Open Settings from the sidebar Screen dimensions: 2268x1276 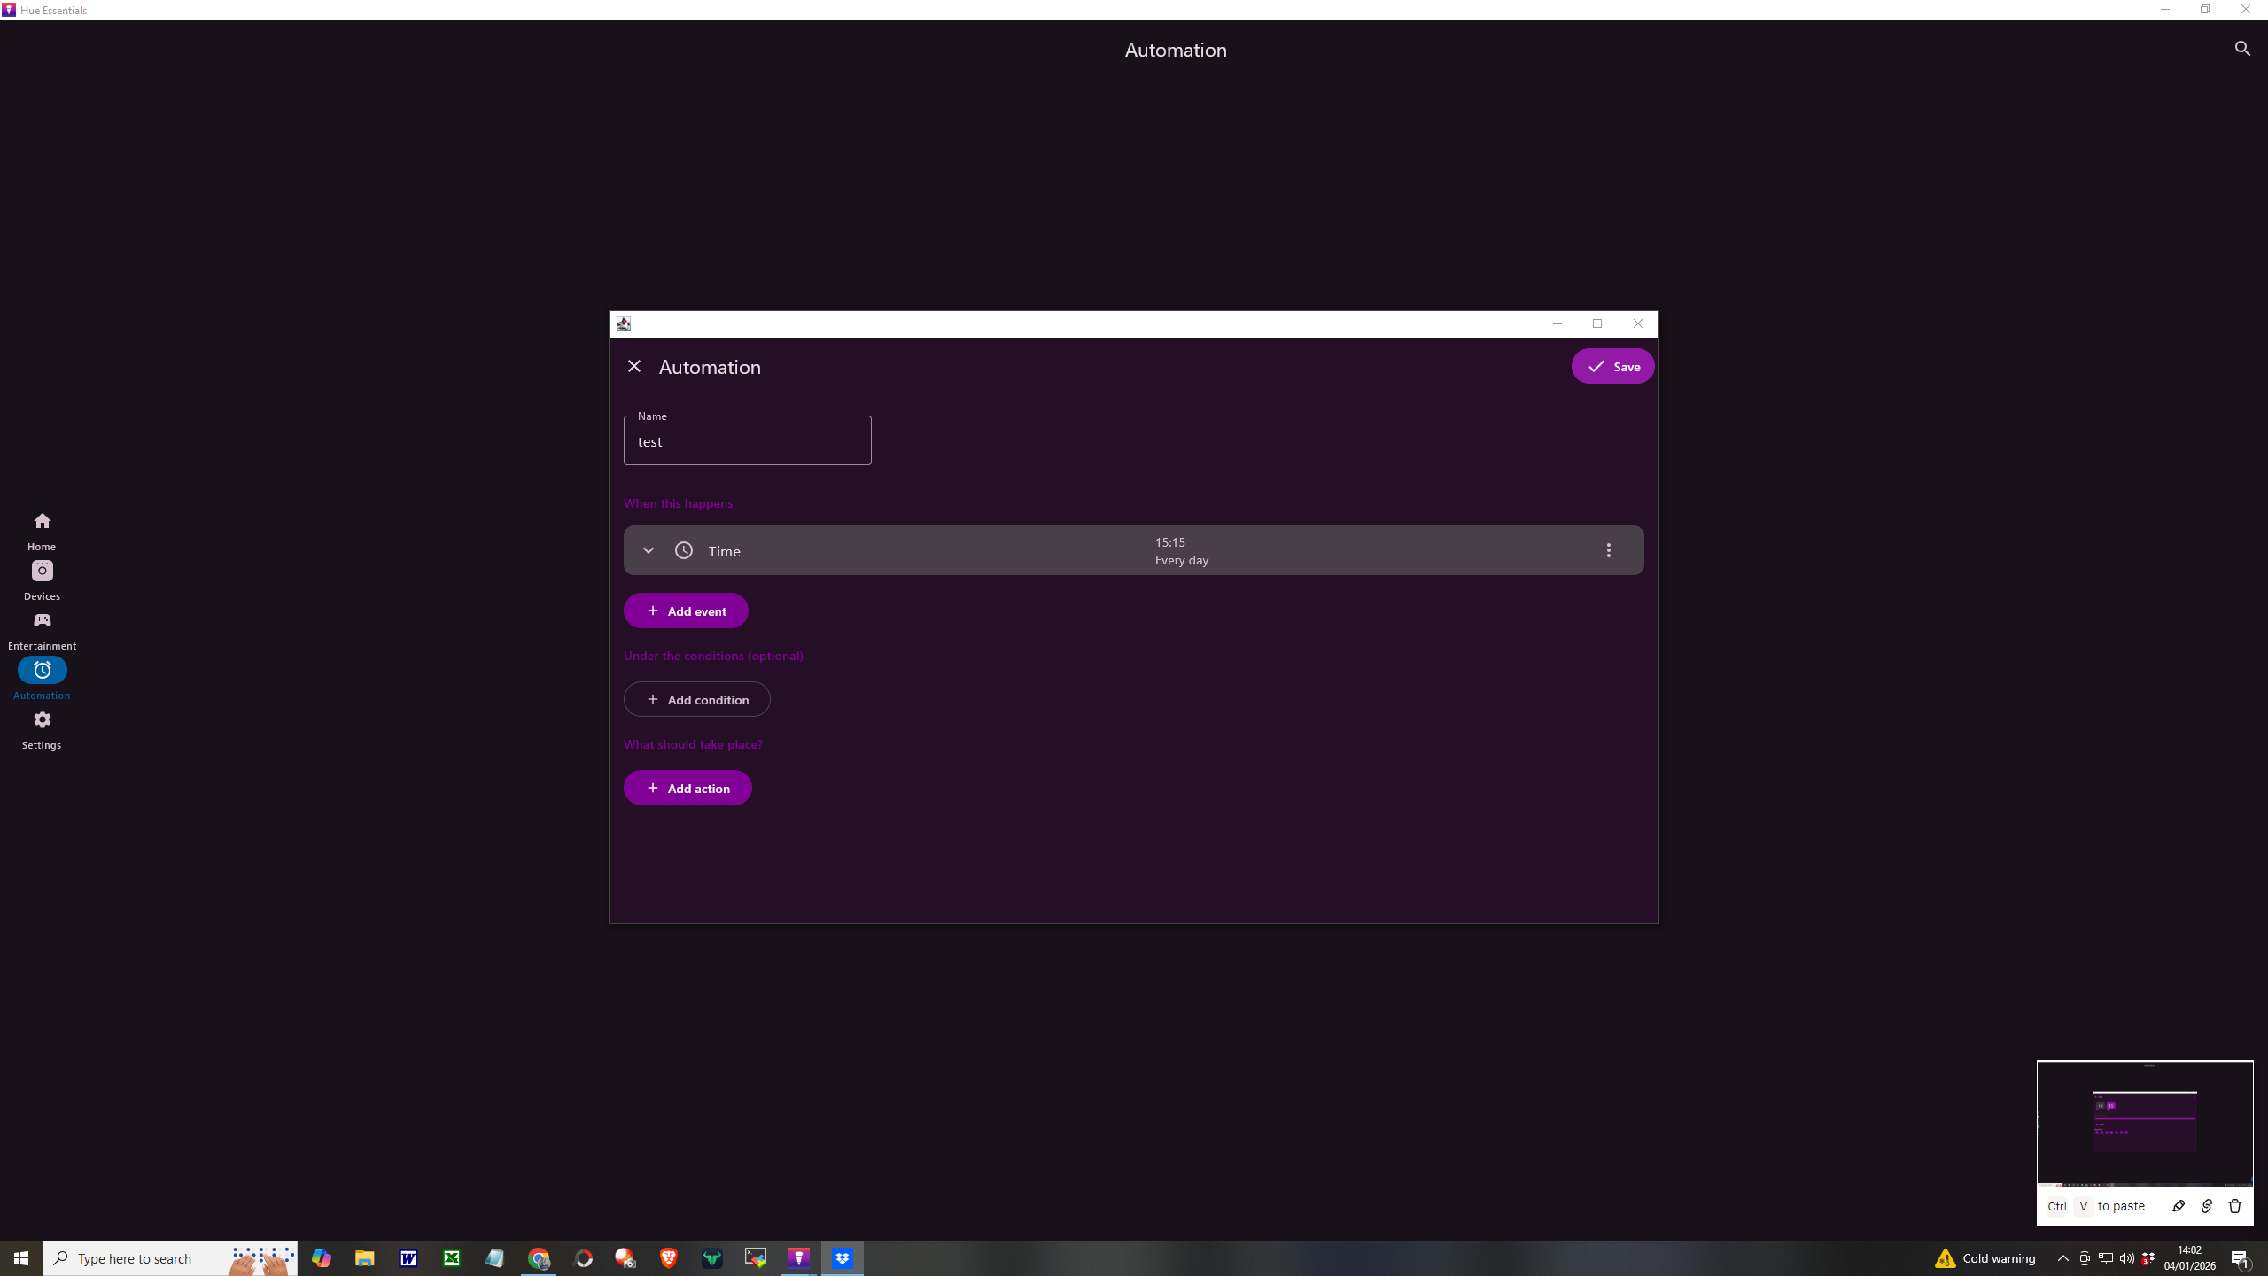point(42,728)
